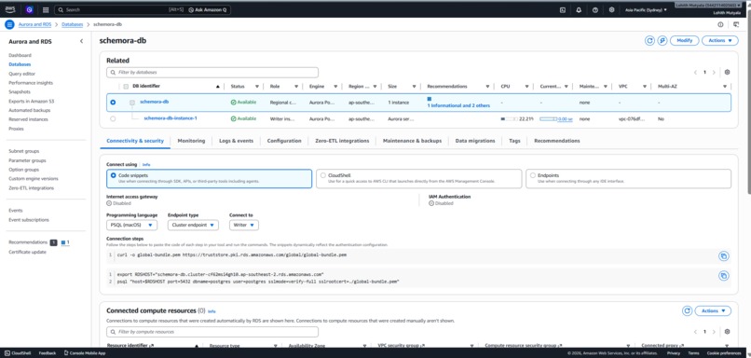Open the Maintenance & backups tab

coord(412,141)
